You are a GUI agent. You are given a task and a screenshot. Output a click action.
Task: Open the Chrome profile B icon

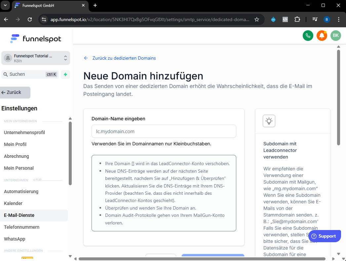(x=327, y=19)
